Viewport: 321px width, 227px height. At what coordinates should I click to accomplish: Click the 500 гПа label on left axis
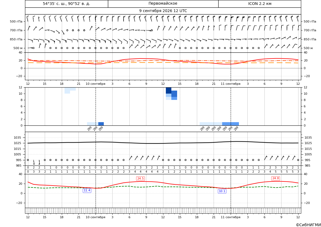[16, 21]
